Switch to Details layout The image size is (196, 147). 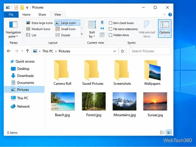tap(63, 35)
